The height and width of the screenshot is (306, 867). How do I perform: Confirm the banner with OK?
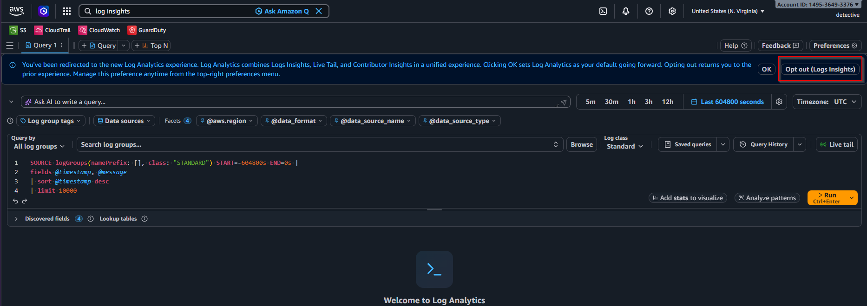(x=766, y=69)
